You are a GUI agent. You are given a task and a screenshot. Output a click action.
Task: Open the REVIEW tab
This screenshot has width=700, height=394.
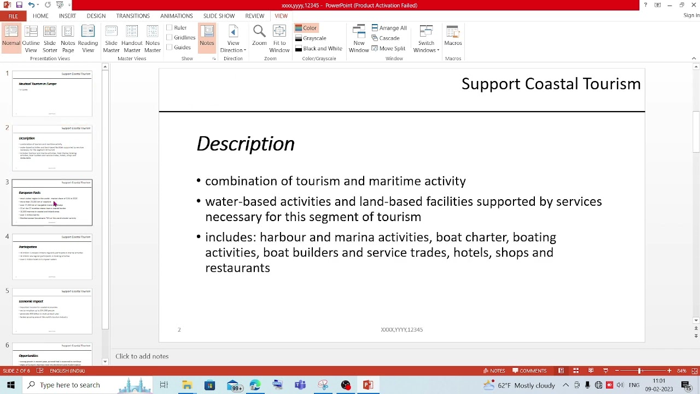254,16
